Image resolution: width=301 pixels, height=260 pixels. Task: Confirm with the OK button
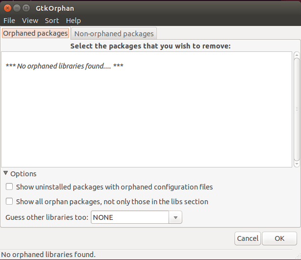click(279, 238)
